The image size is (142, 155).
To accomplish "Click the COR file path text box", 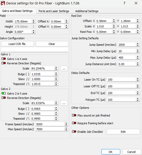I will tap(35, 50).
